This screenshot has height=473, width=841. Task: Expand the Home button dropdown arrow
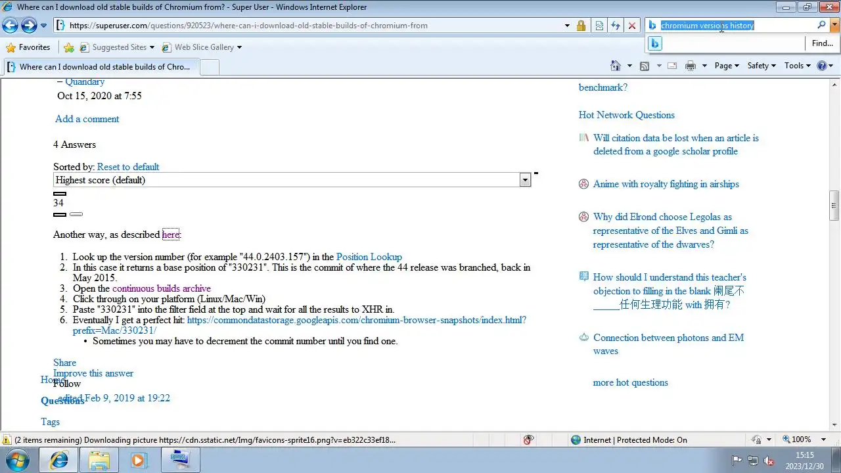click(x=629, y=66)
